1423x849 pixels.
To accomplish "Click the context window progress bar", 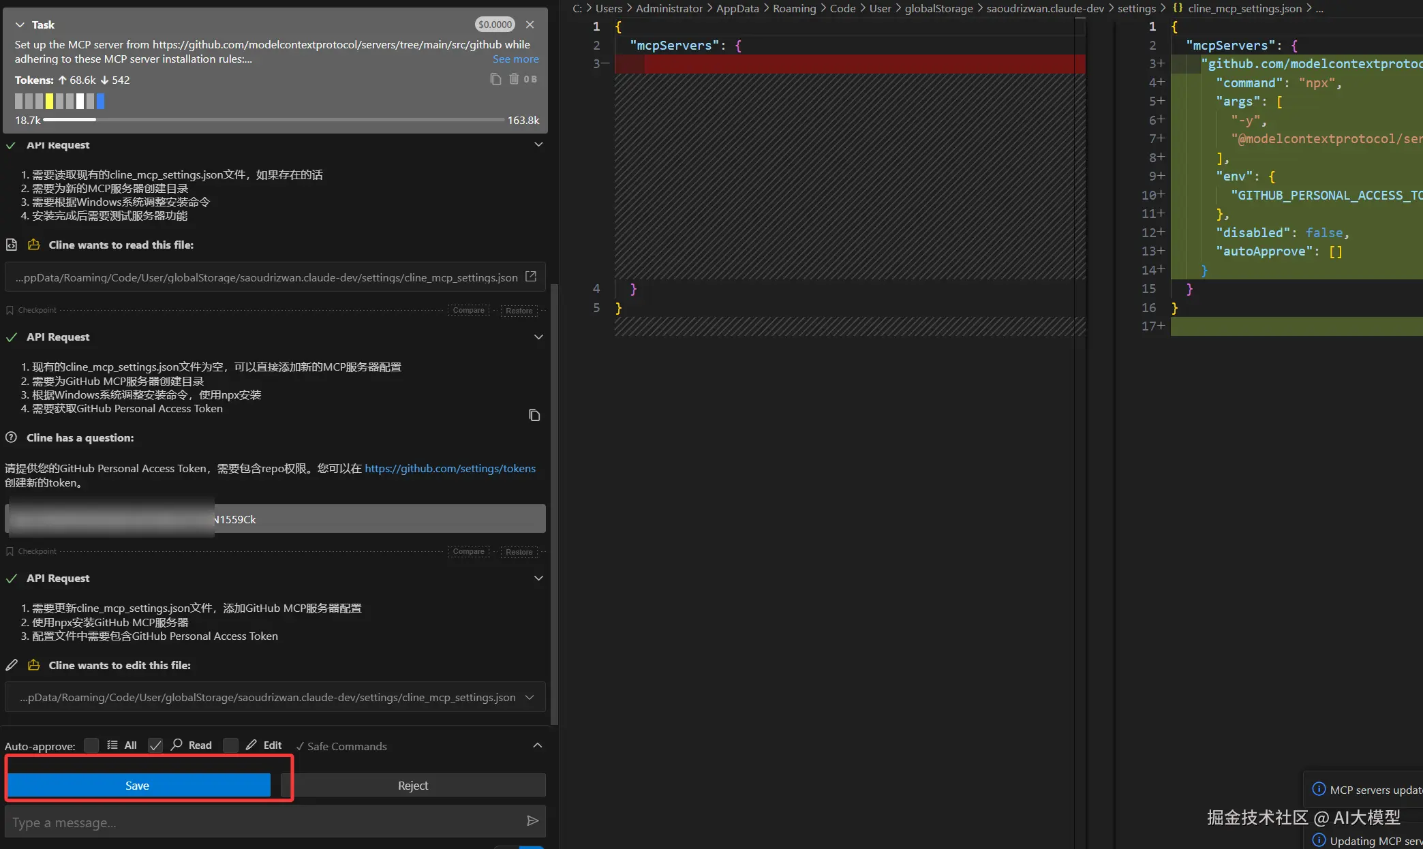I will [273, 120].
